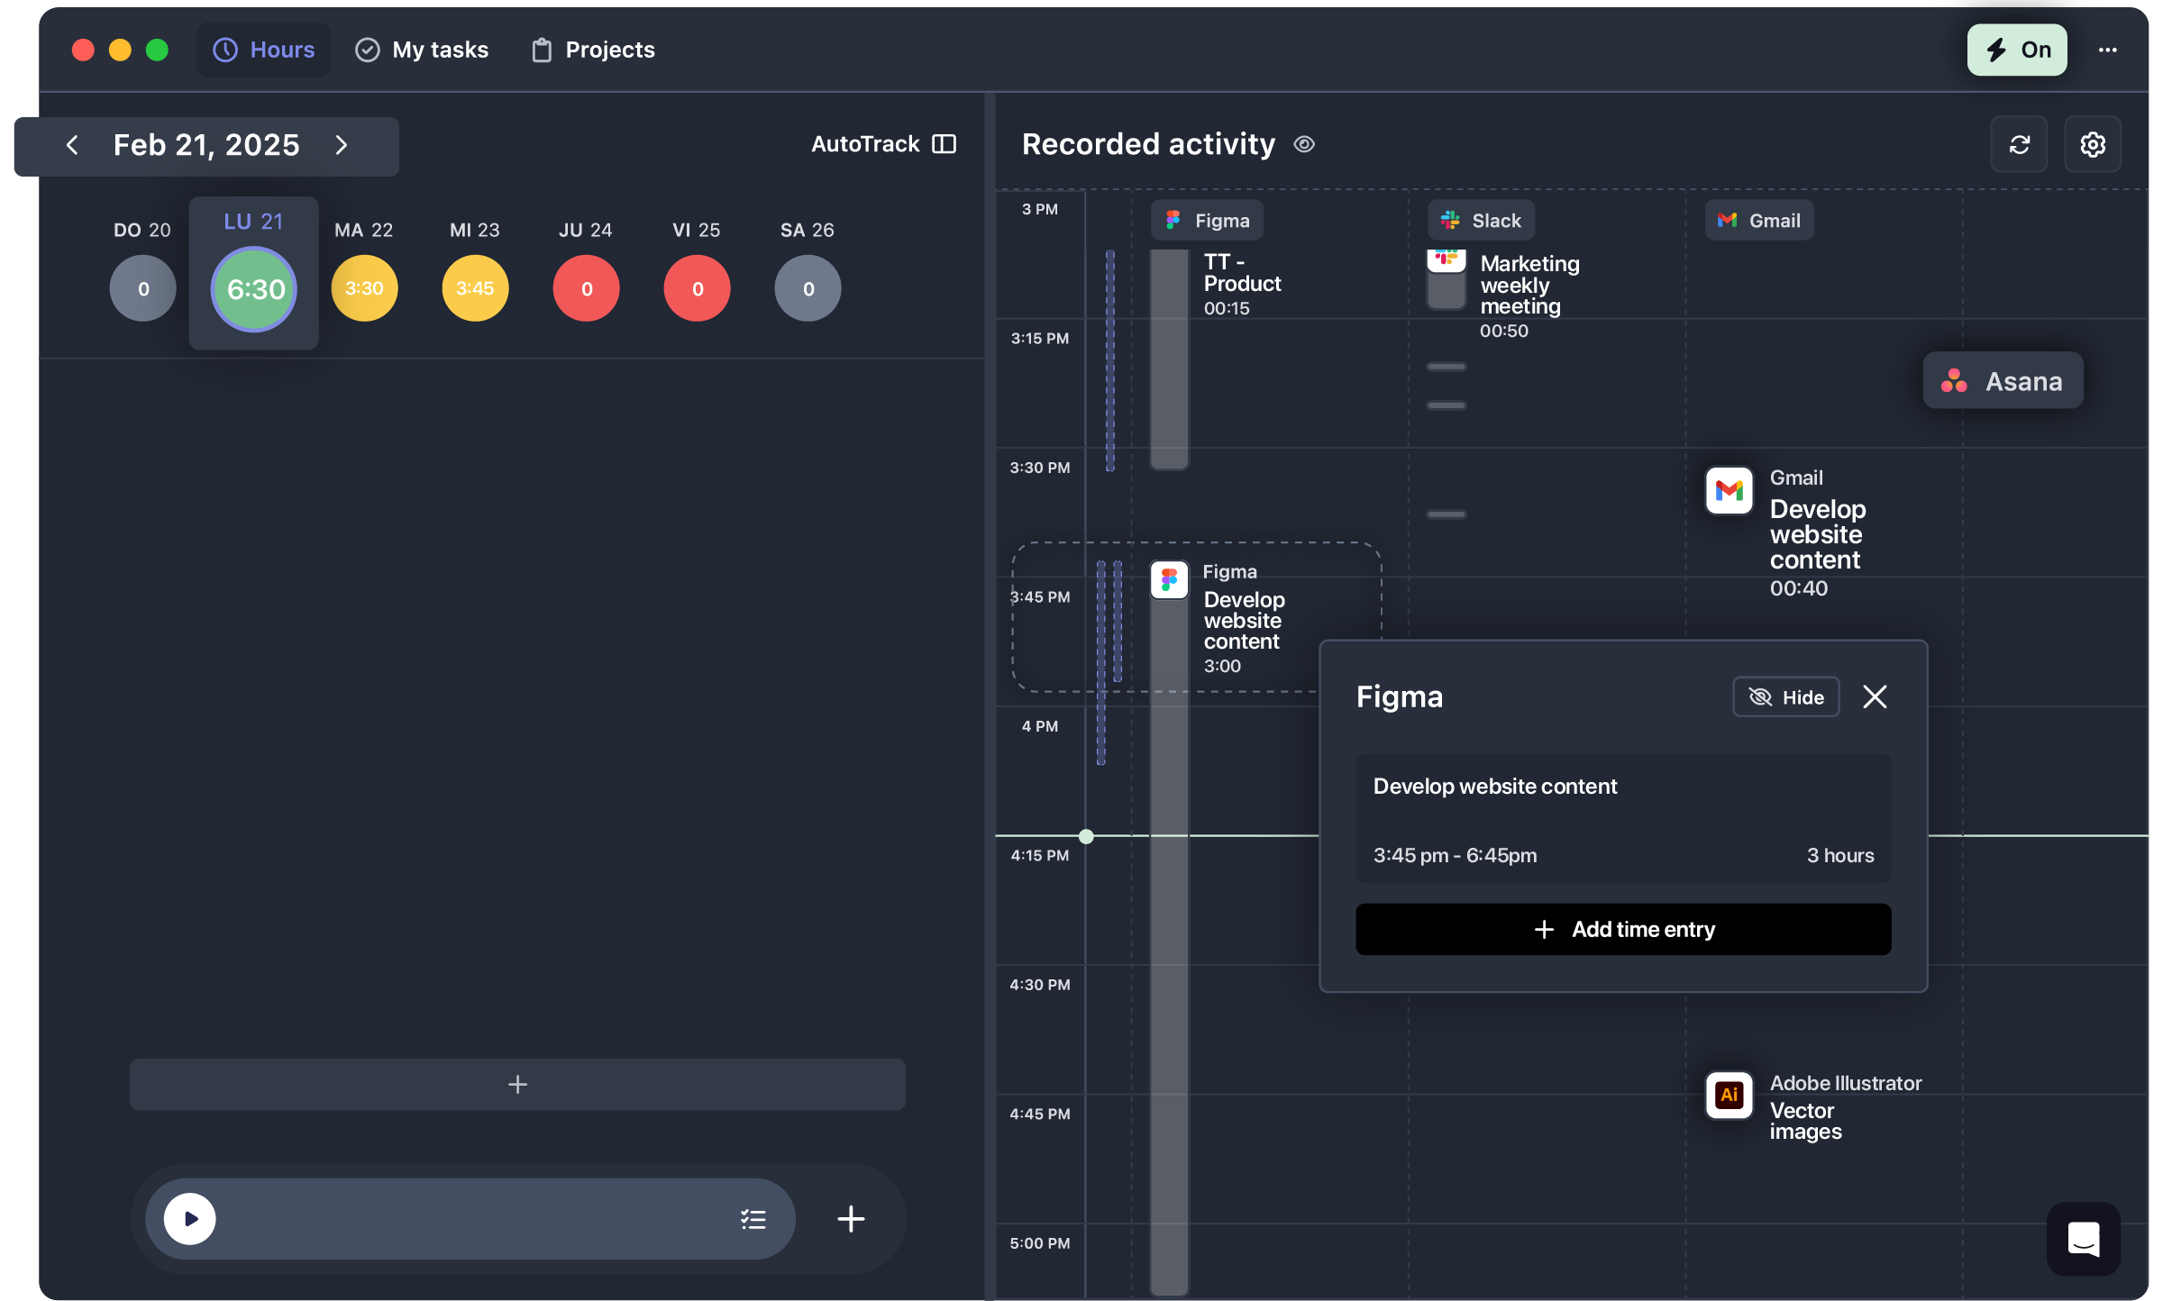Close the Figma details popup
This screenshot has width=2163, height=1301.
pyautogui.click(x=1875, y=697)
